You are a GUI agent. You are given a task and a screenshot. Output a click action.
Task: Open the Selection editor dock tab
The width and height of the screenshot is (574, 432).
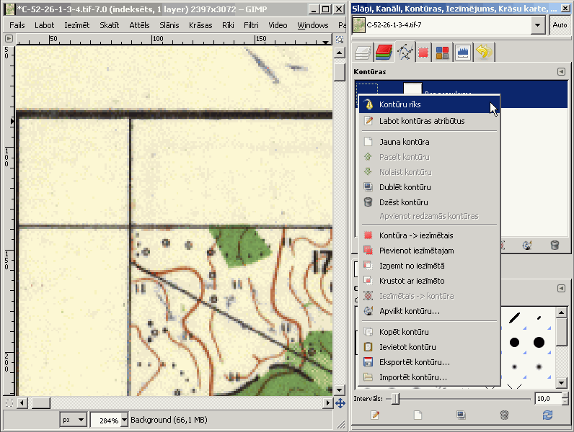[423, 53]
